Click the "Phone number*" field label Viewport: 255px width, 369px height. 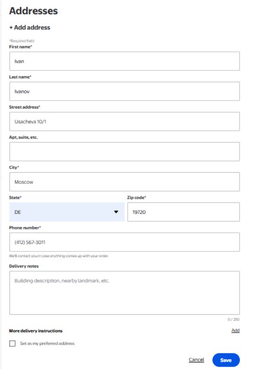(x=25, y=227)
